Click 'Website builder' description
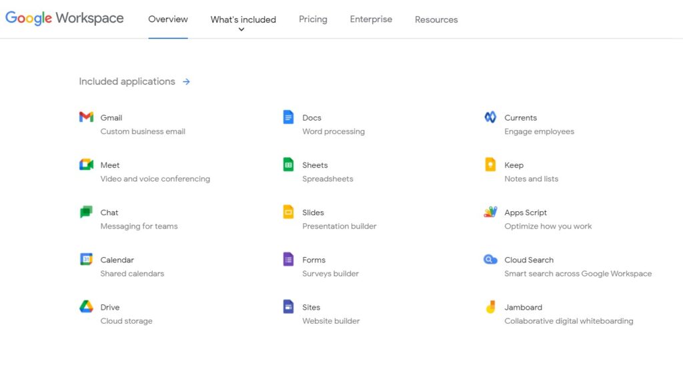This screenshot has height=367, width=683. coord(331,321)
